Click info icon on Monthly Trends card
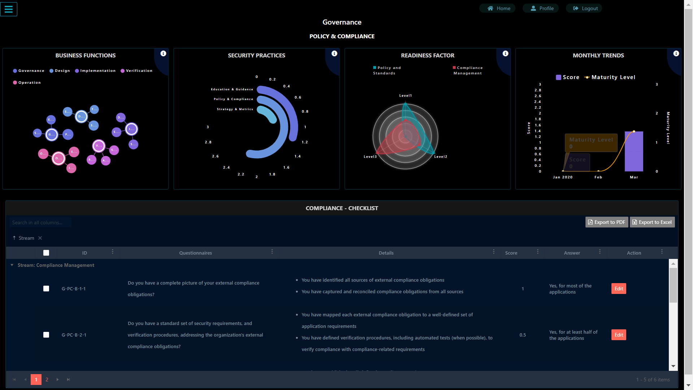 676,53
